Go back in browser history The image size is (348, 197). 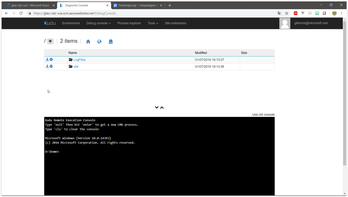click(x=7, y=13)
